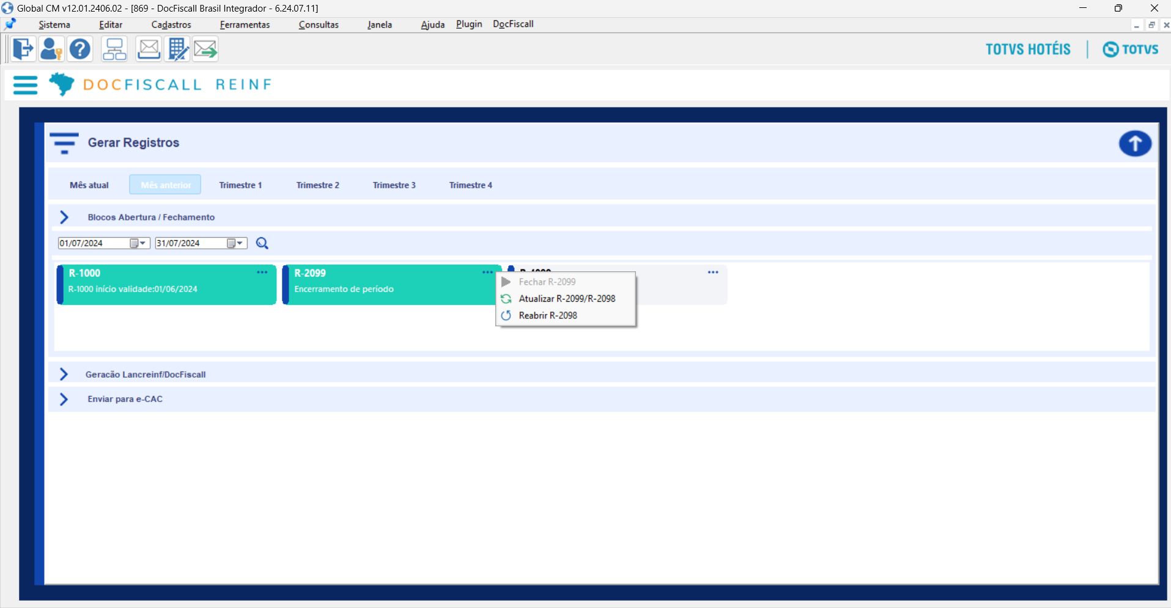Open the Cadastros menu
1171x608 pixels.
(x=171, y=24)
